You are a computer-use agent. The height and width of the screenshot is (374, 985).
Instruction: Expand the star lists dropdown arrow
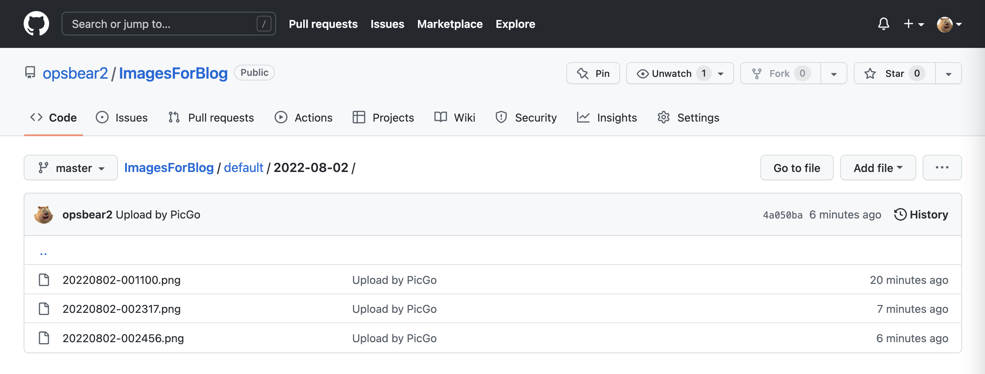[949, 74]
